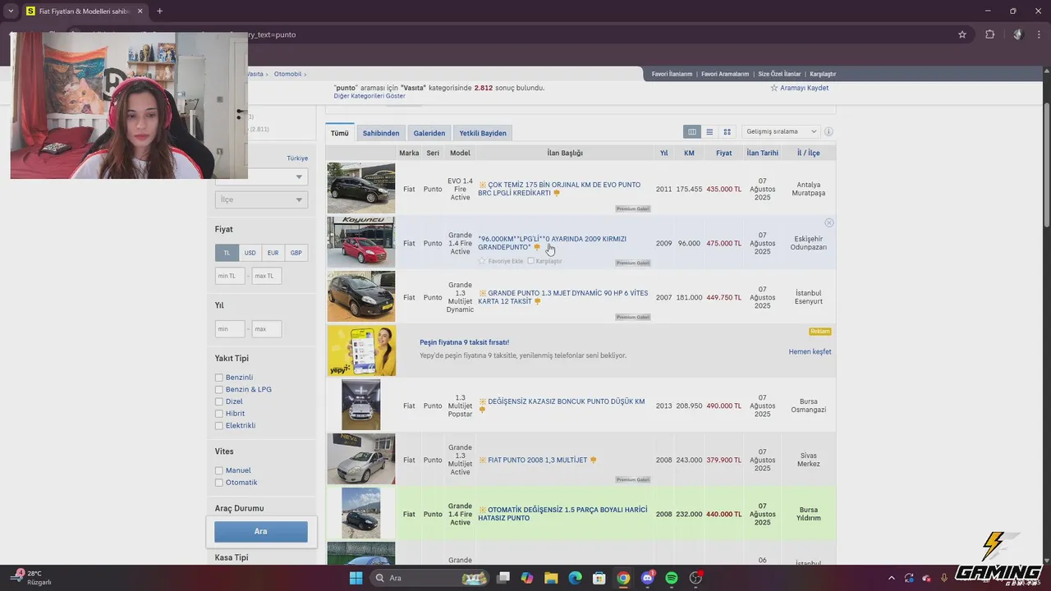Open Chrome's tab search dropdown arrow
Viewport: 1051px width, 591px height.
(x=11, y=11)
